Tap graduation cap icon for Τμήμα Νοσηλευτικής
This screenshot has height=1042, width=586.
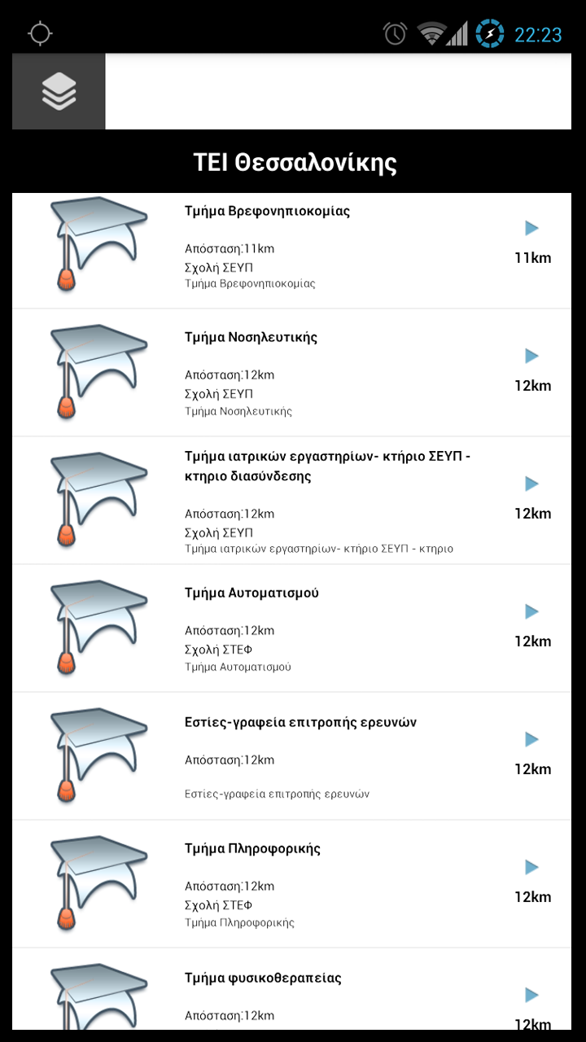click(x=98, y=372)
